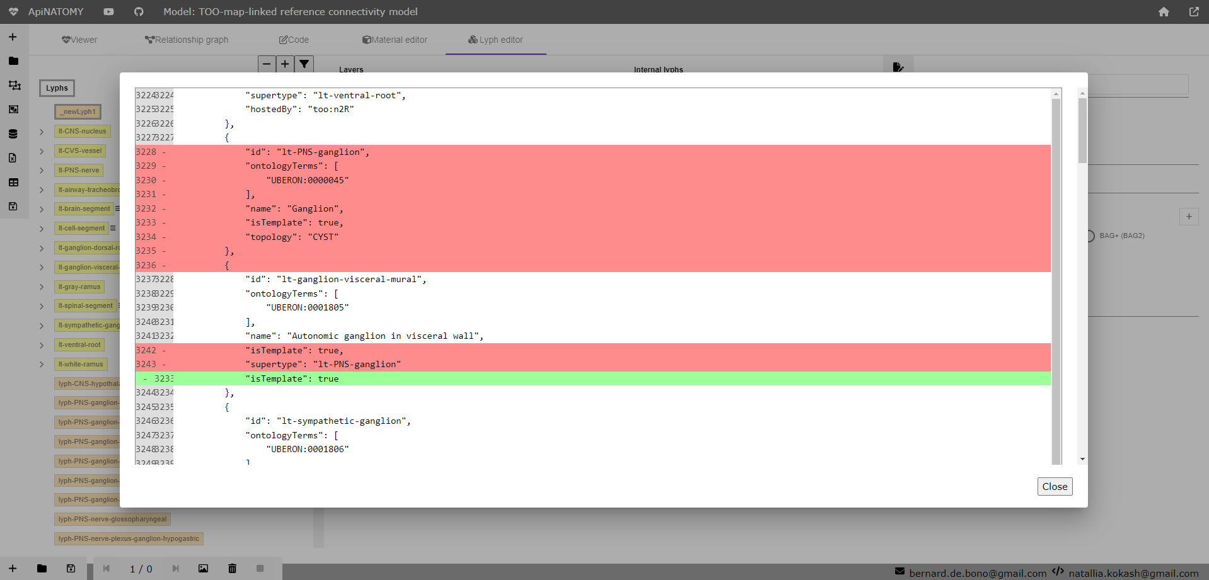Image resolution: width=1209 pixels, height=580 pixels.
Task: Switch to the Viewer tab
Action: click(x=79, y=40)
